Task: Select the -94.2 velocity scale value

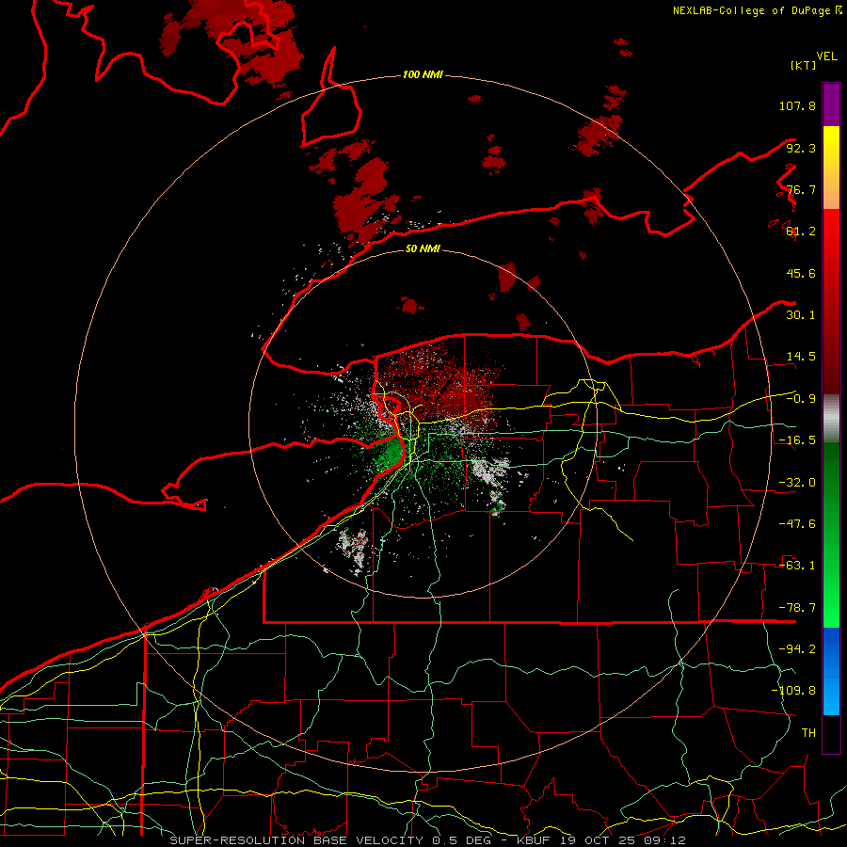Action: [x=797, y=649]
